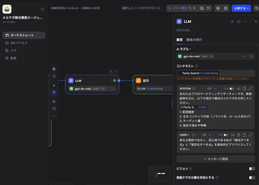Click the version history clock icon

point(256,8)
